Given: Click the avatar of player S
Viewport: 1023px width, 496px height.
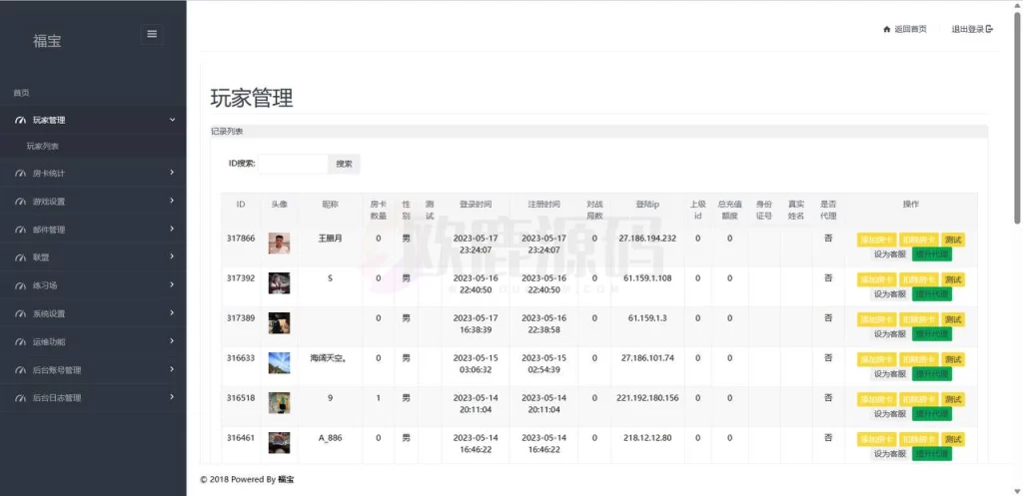Looking at the screenshot, I should pyautogui.click(x=280, y=282).
